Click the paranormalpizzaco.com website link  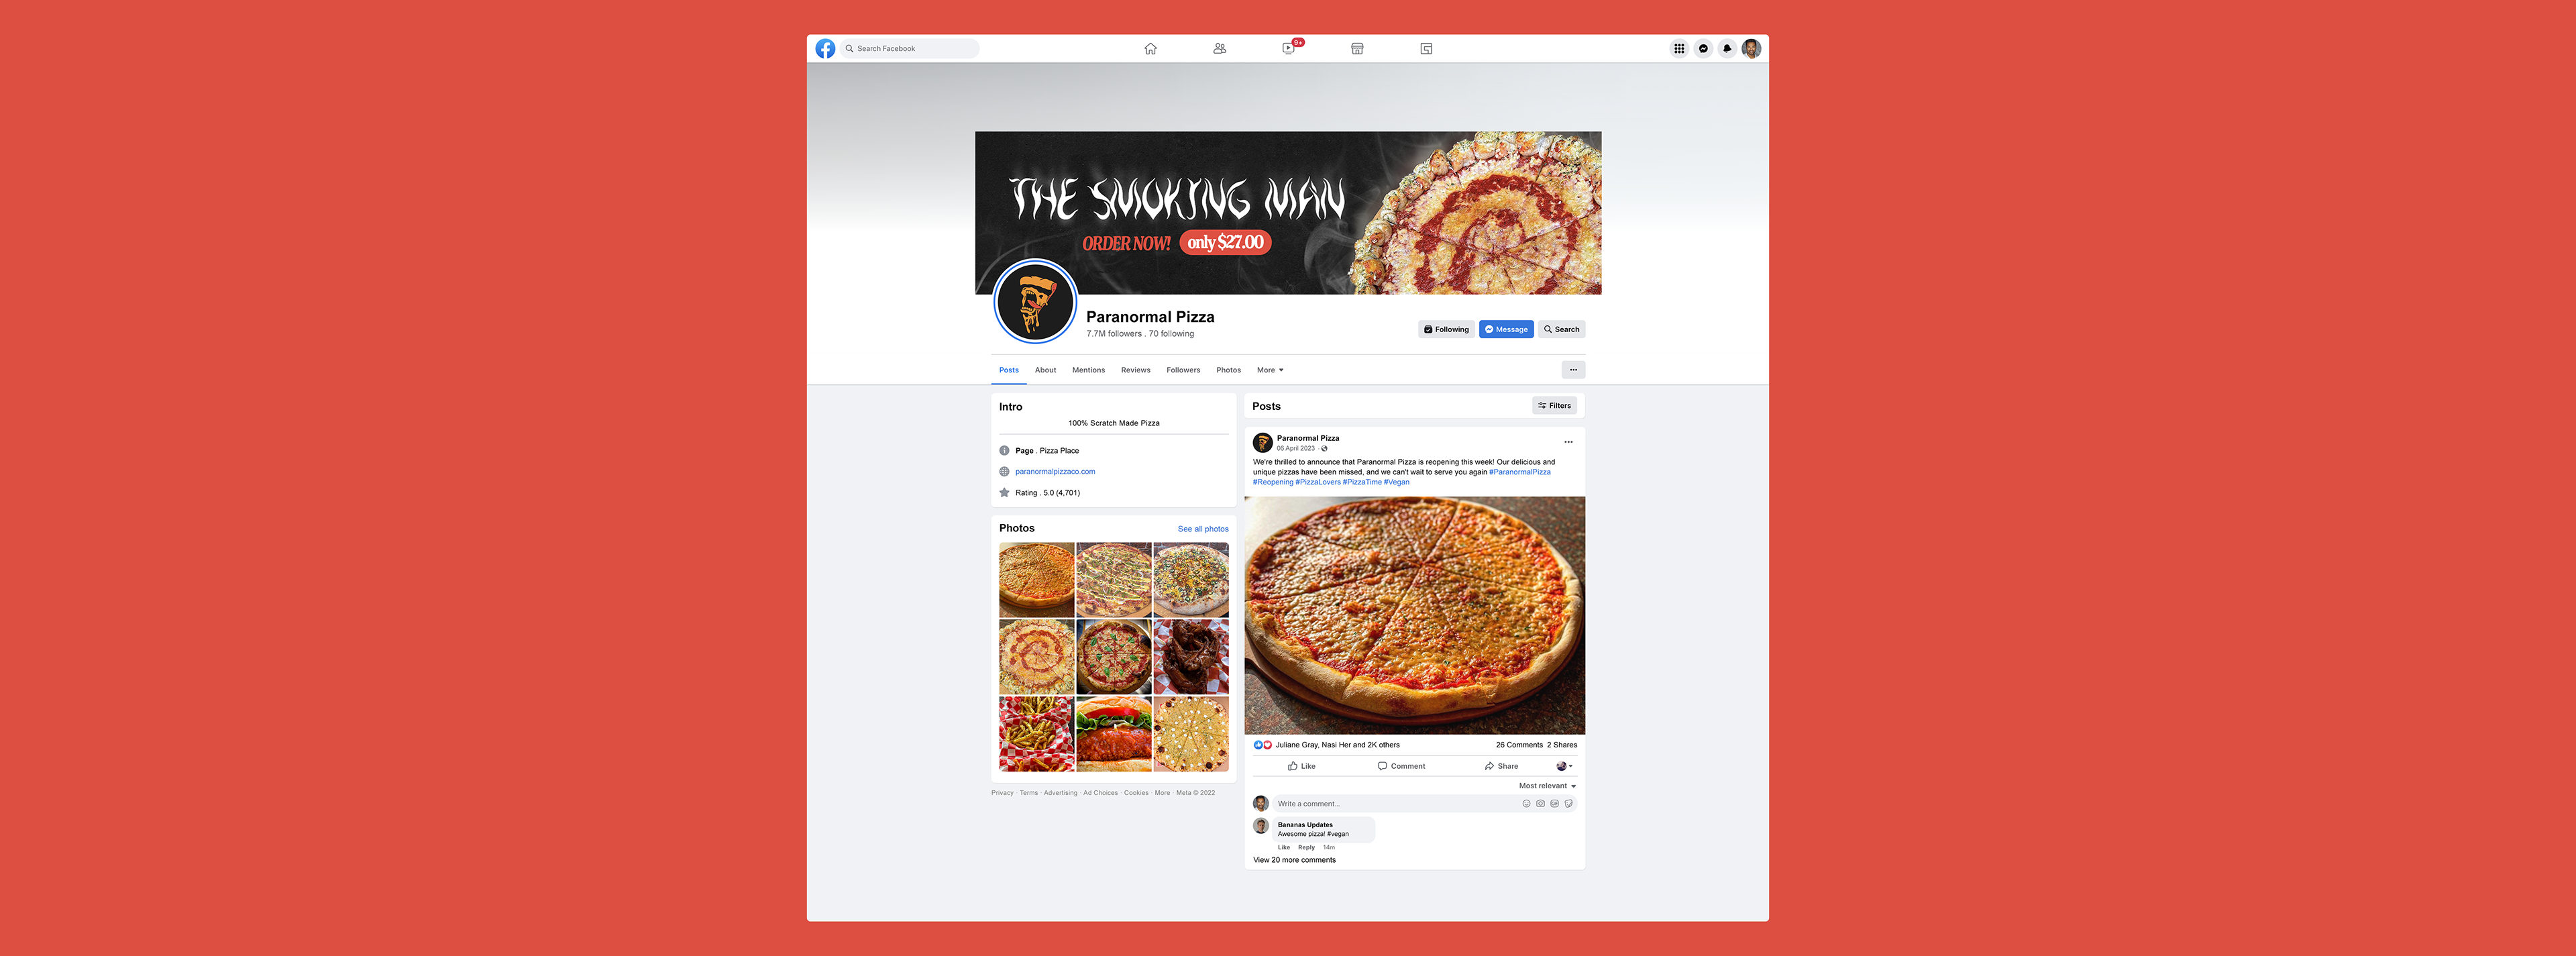click(1055, 471)
